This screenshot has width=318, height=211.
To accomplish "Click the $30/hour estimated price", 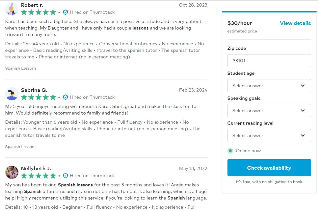I will (240, 23).
